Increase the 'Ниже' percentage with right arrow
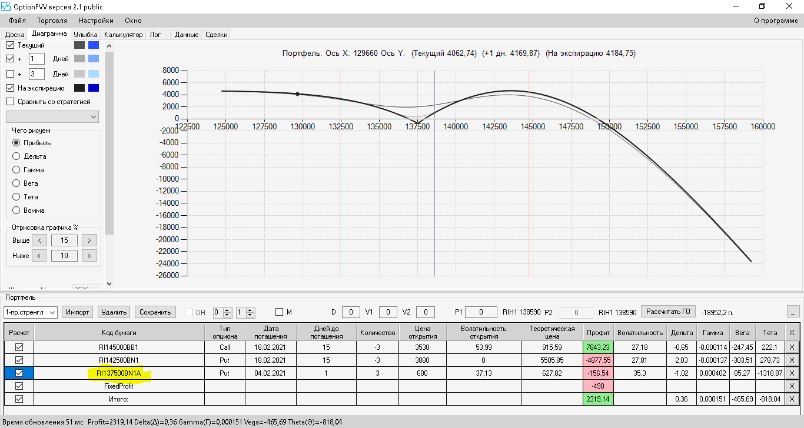 click(89, 256)
